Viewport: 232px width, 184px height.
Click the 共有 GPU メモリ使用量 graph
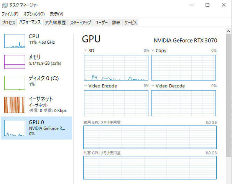[150, 168]
